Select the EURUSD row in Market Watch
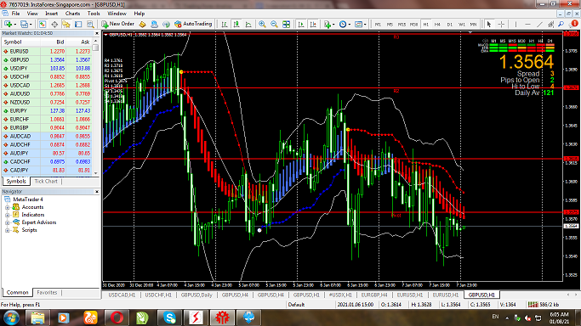This screenshot has width=581, height=326. click(x=47, y=52)
